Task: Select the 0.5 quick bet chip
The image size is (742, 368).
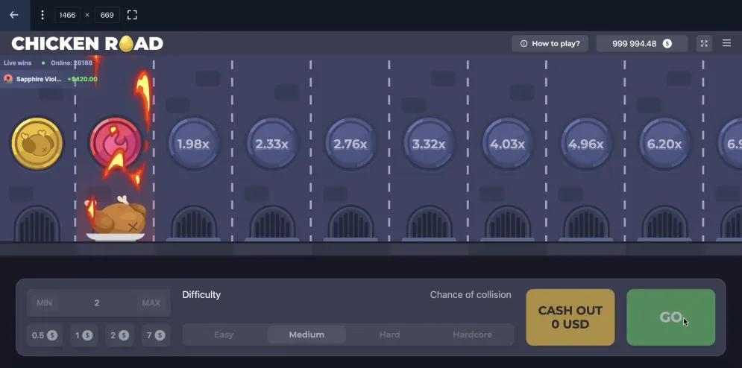Action: coord(45,335)
